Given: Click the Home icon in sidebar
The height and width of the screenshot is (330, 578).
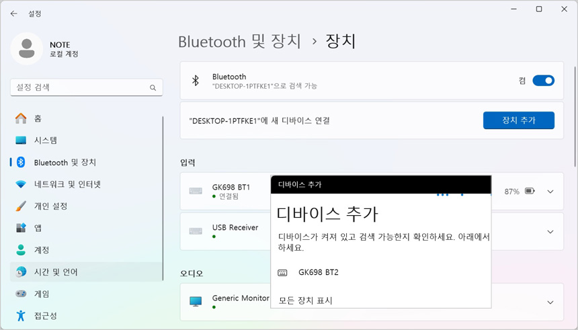Looking at the screenshot, I should point(21,118).
